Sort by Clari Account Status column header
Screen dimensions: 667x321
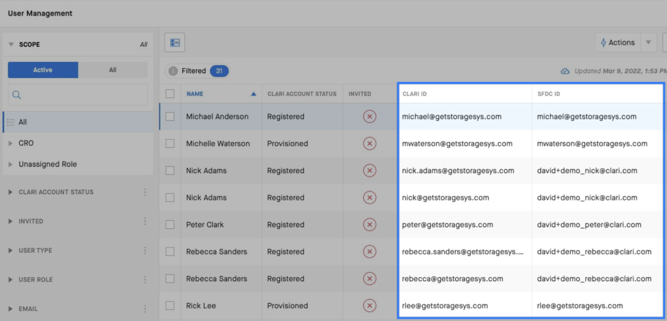click(x=302, y=94)
